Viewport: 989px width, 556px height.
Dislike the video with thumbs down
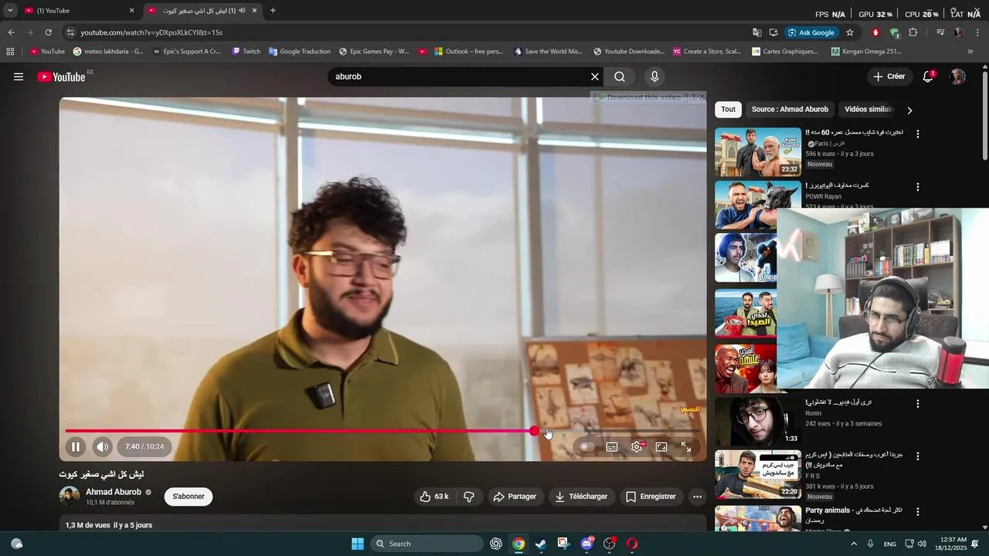pyautogui.click(x=469, y=497)
